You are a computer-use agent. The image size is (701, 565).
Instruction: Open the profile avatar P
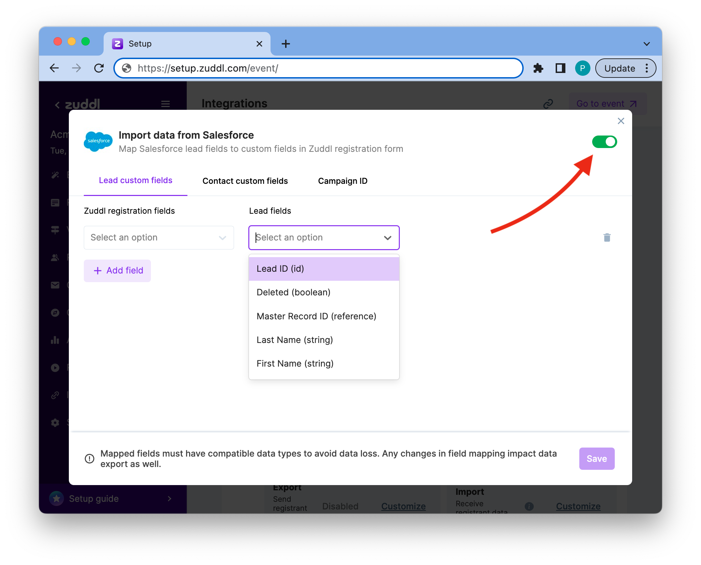point(582,68)
